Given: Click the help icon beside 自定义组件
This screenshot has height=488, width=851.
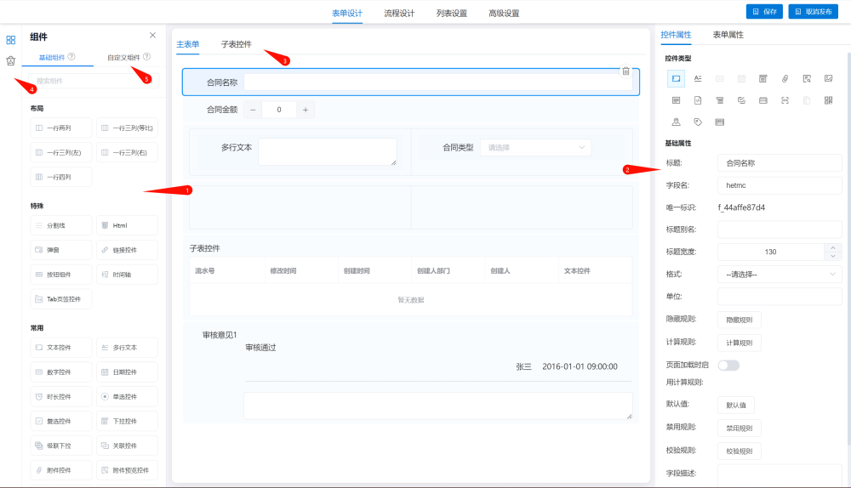Looking at the screenshot, I should pos(147,57).
